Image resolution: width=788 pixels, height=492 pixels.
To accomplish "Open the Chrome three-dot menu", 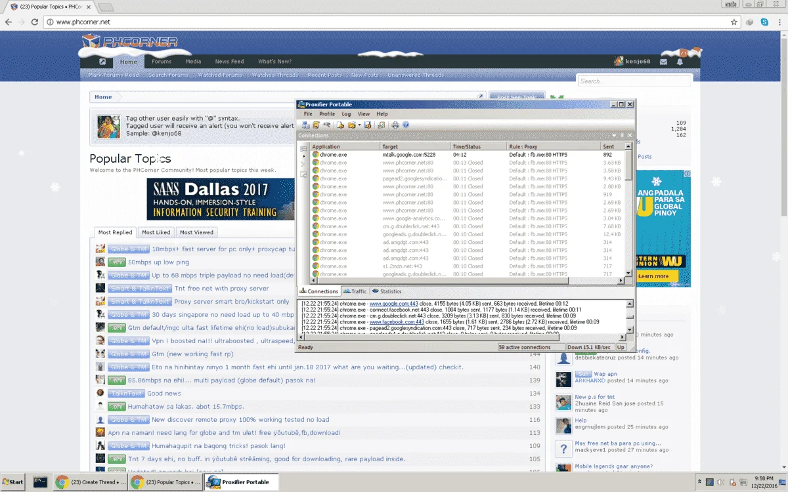I will [780, 22].
